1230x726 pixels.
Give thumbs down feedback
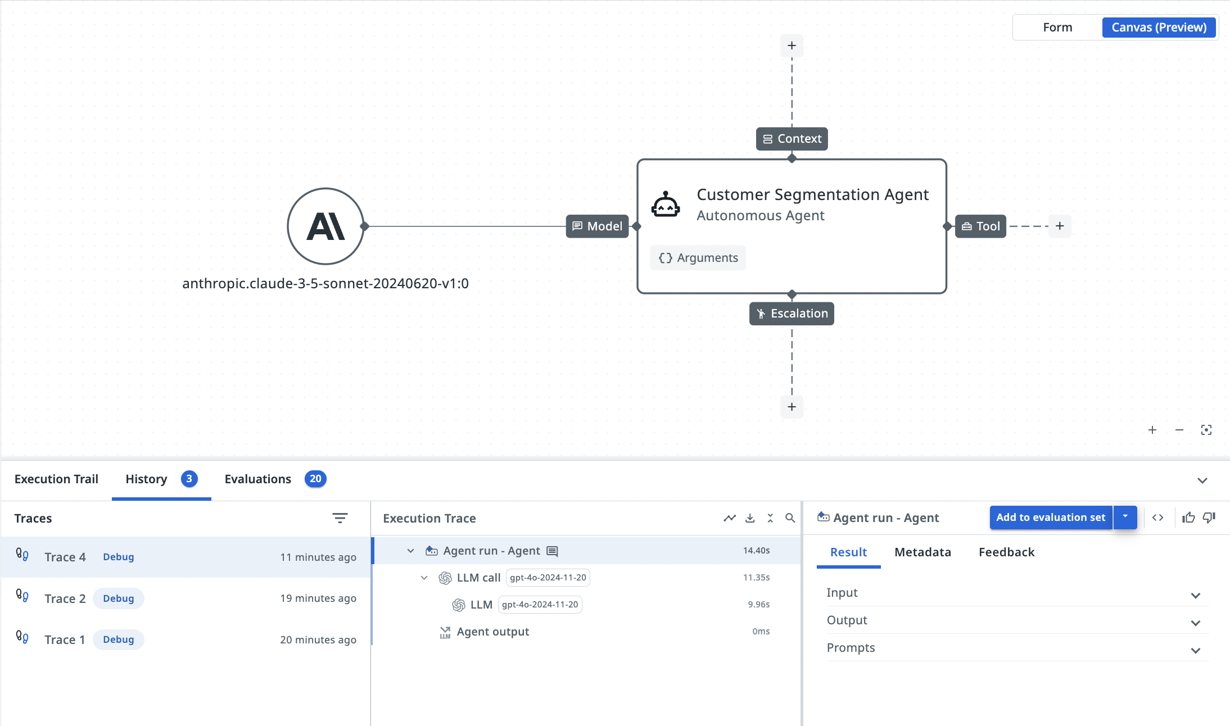tap(1209, 518)
